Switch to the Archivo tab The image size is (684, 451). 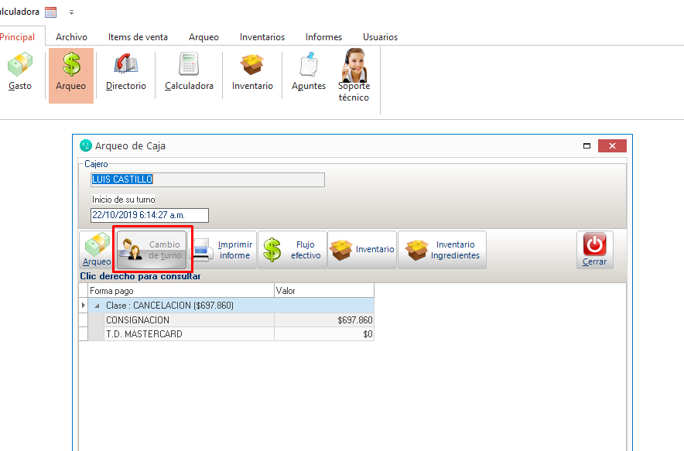point(71,37)
